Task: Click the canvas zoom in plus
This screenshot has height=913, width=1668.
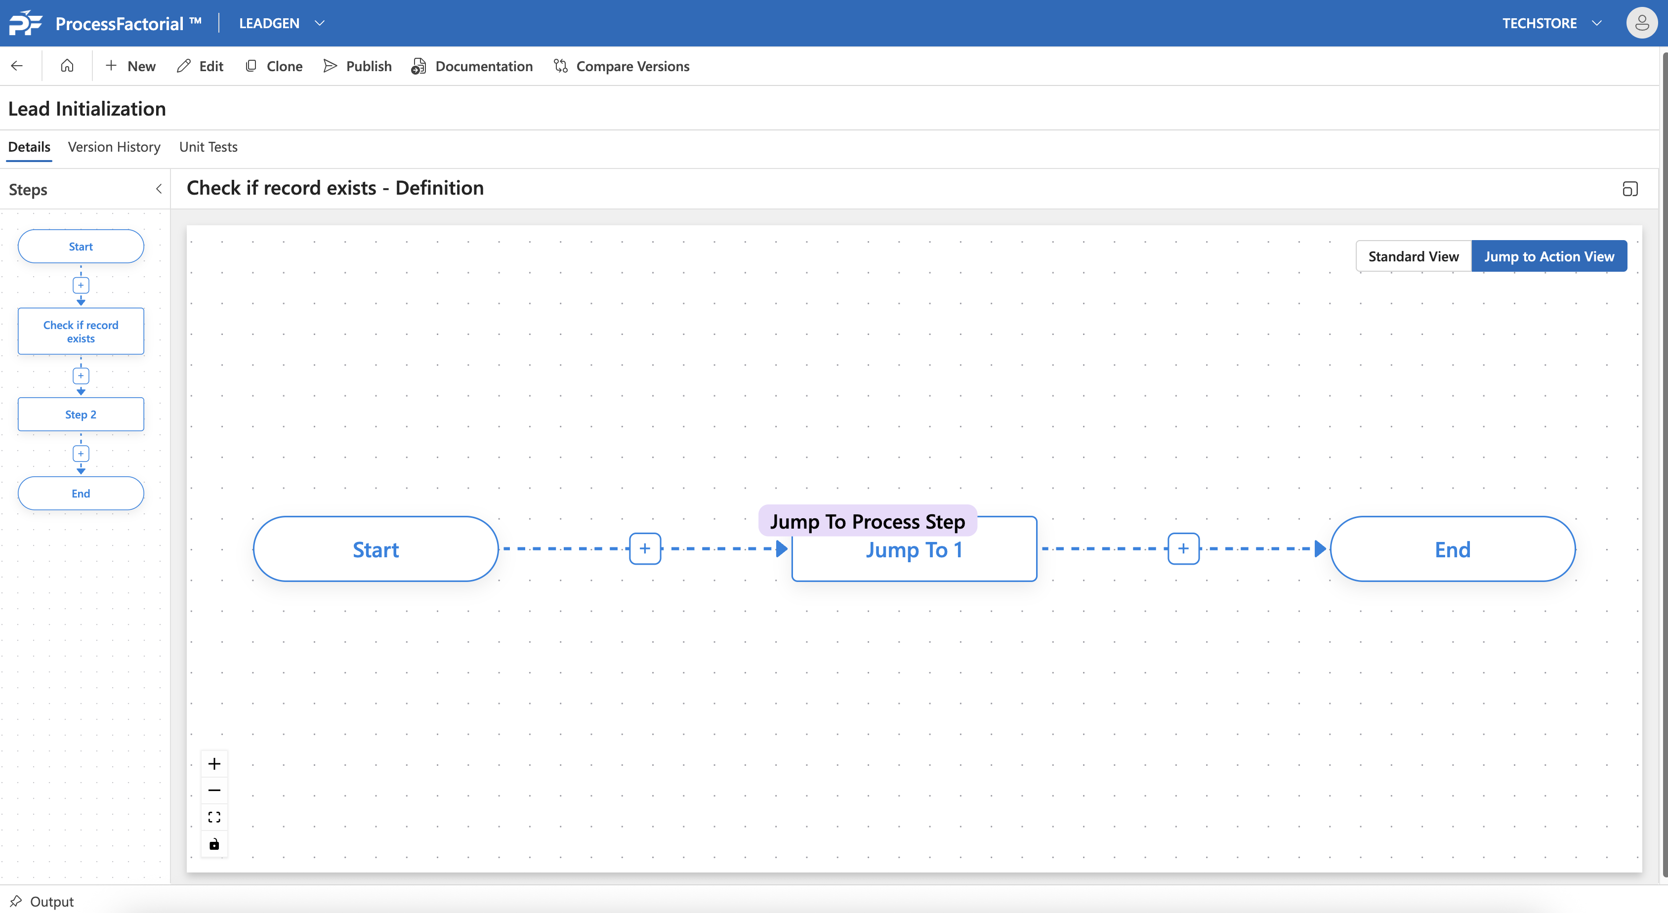Action: tap(214, 764)
